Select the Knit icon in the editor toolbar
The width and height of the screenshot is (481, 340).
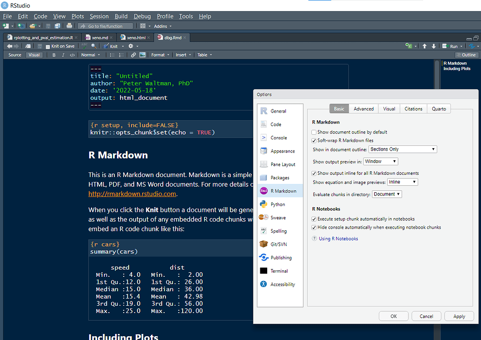[x=105, y=46]
